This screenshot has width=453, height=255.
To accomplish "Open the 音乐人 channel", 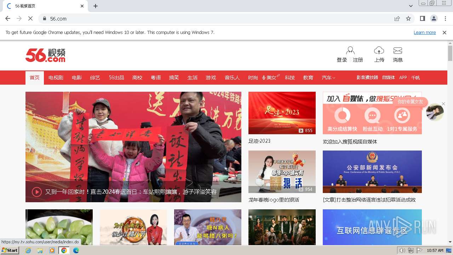I will [232, 78].
